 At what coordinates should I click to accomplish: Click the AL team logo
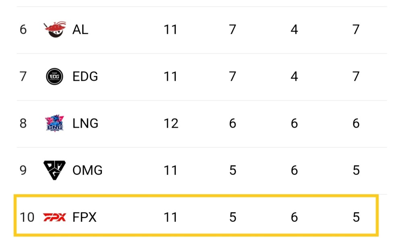click(x=54, y=30)
